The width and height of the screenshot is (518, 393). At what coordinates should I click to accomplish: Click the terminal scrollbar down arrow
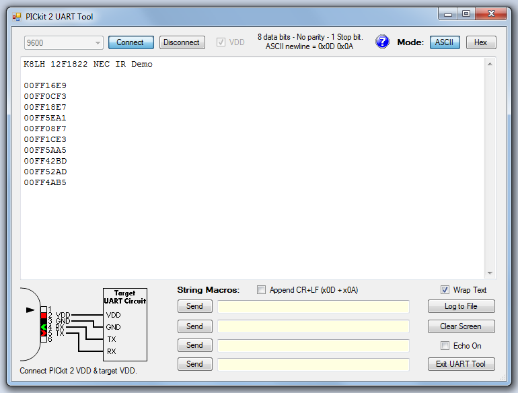[490, 273]
